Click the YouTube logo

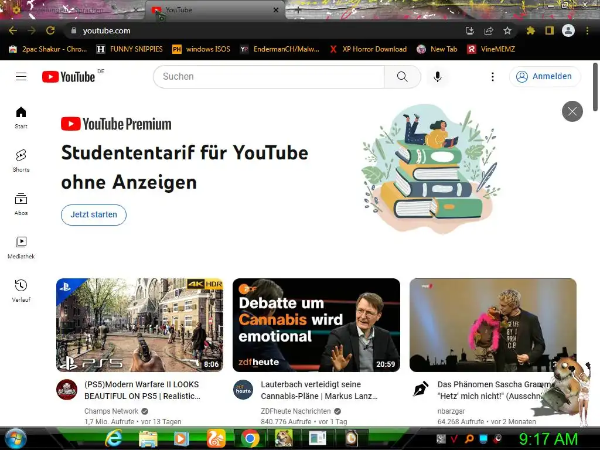pyautogui.click(x=69, y=77)
